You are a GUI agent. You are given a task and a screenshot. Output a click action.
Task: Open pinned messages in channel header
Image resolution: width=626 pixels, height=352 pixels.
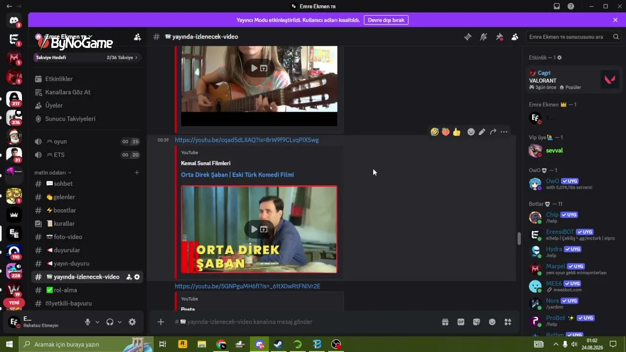(x=499, y=37)
